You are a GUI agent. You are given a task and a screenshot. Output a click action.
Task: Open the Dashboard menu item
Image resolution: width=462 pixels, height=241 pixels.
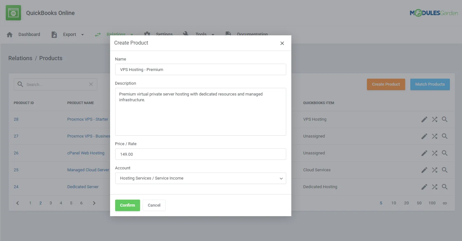(29, 34)
